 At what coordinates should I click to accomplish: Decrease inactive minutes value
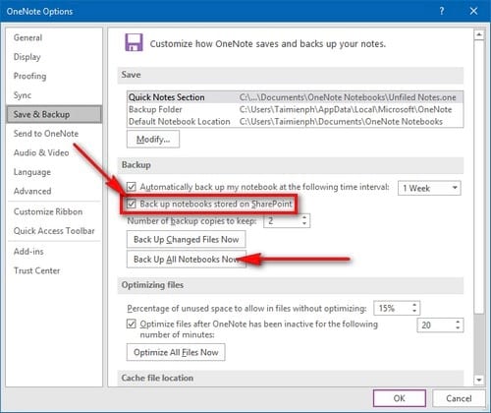(x=458, y=328)
